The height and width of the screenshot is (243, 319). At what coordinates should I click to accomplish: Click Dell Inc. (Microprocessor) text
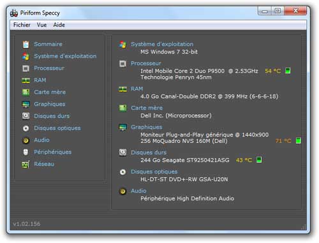(176, 115)
